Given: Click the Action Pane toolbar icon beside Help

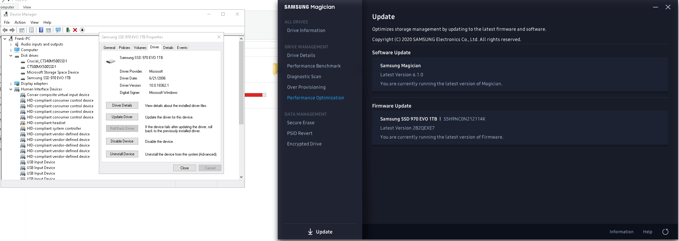Looking at the screenshot, I should pyautogui.click(x=48, y=30).
